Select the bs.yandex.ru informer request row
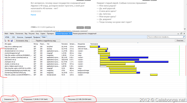Viewport: 187px width, 103px height. coord(95,55)
